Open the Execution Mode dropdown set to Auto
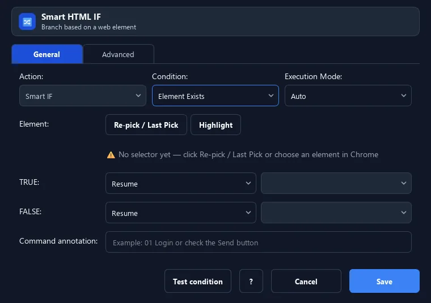 [348, 96]
